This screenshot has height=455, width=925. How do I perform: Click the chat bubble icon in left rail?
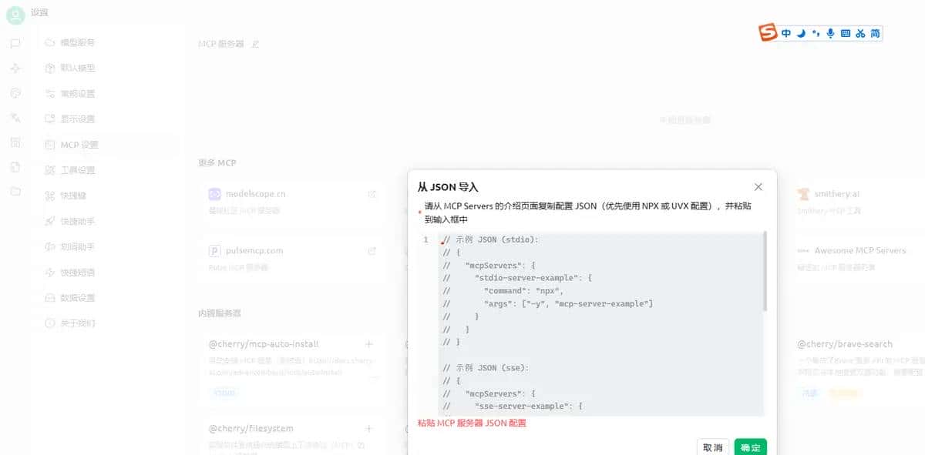[15, 42]
